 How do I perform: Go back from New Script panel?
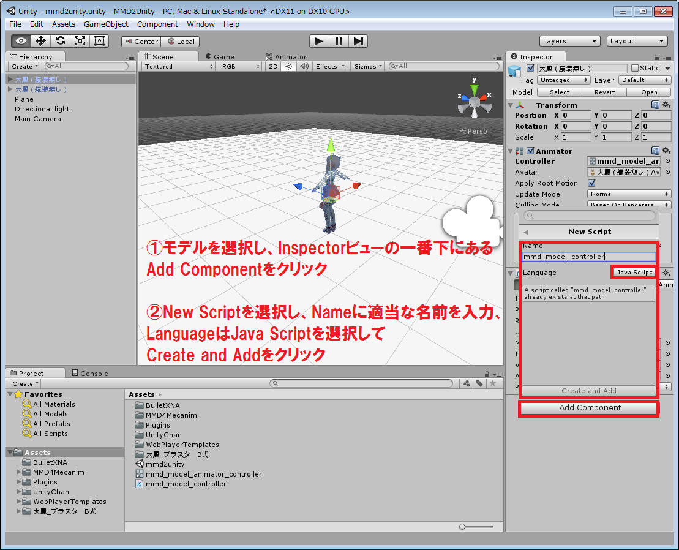click(526, 232)
